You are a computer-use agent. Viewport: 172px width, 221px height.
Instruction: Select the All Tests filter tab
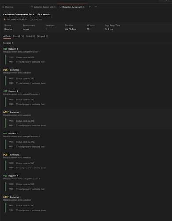7,36
